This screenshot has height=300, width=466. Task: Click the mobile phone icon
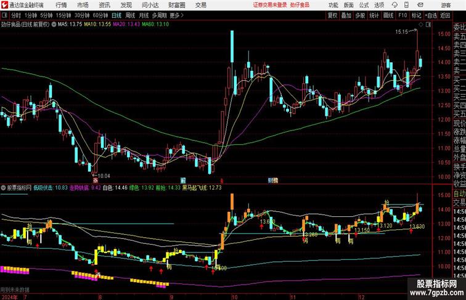[x=407, y=5]
